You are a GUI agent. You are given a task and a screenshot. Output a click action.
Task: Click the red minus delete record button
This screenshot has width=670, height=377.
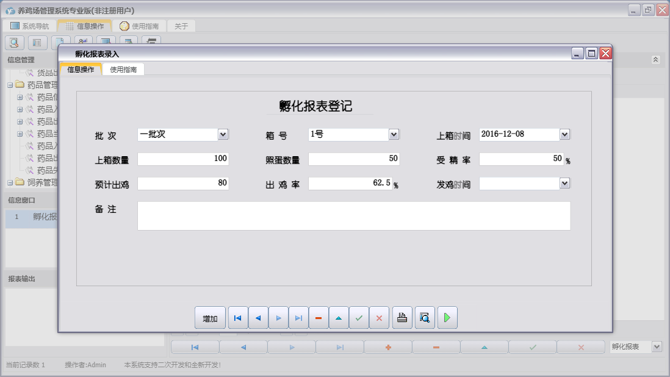[319, 318]
